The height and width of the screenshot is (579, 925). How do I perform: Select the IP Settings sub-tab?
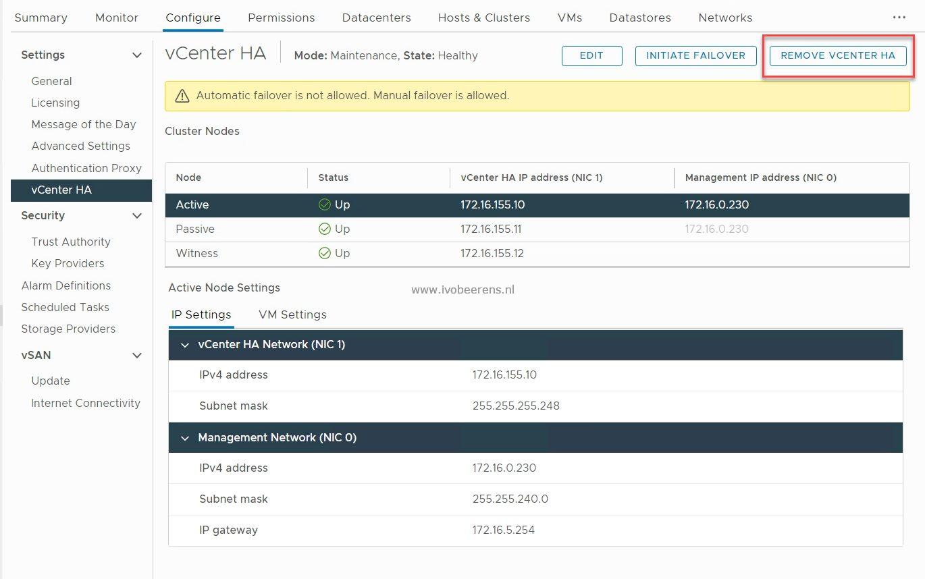[x=201, y=314]
